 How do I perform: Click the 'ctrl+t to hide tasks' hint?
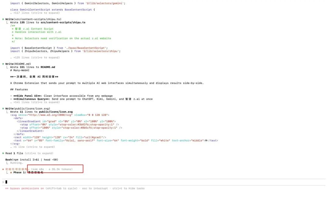129,188
